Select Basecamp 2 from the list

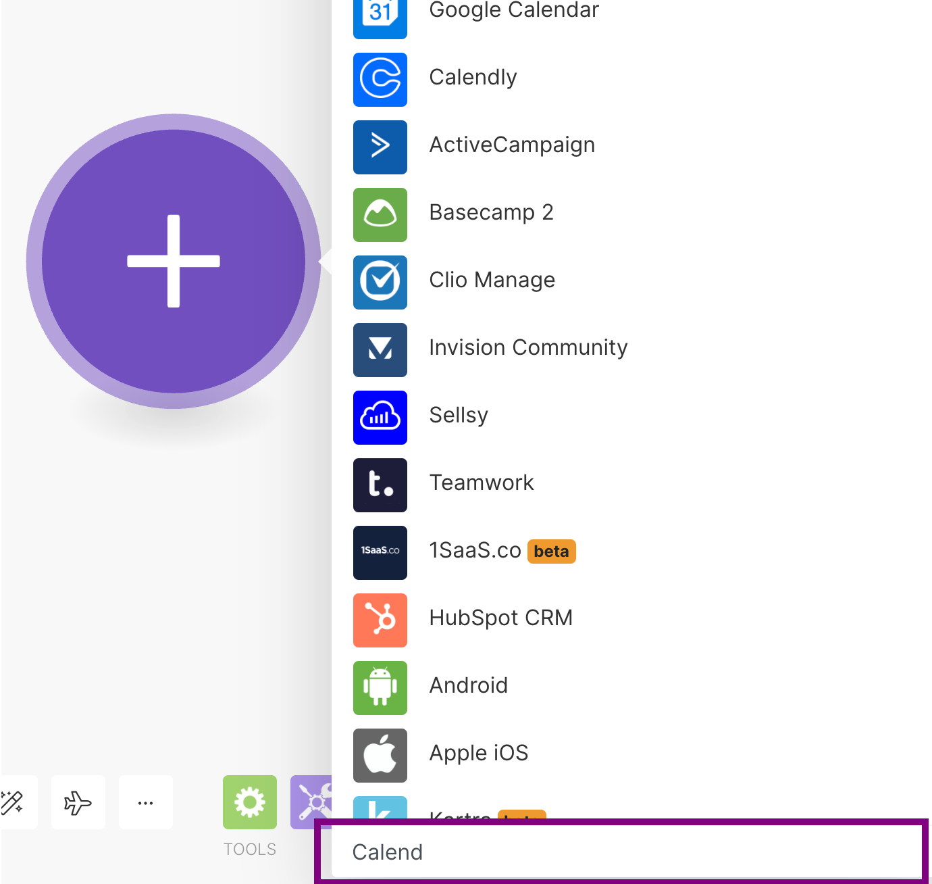click(491, 212)
